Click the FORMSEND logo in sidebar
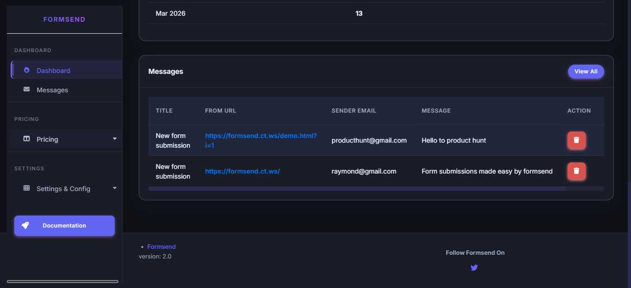Screen dimensions: 631x288 pyautogui.click(x=64, y=19)
